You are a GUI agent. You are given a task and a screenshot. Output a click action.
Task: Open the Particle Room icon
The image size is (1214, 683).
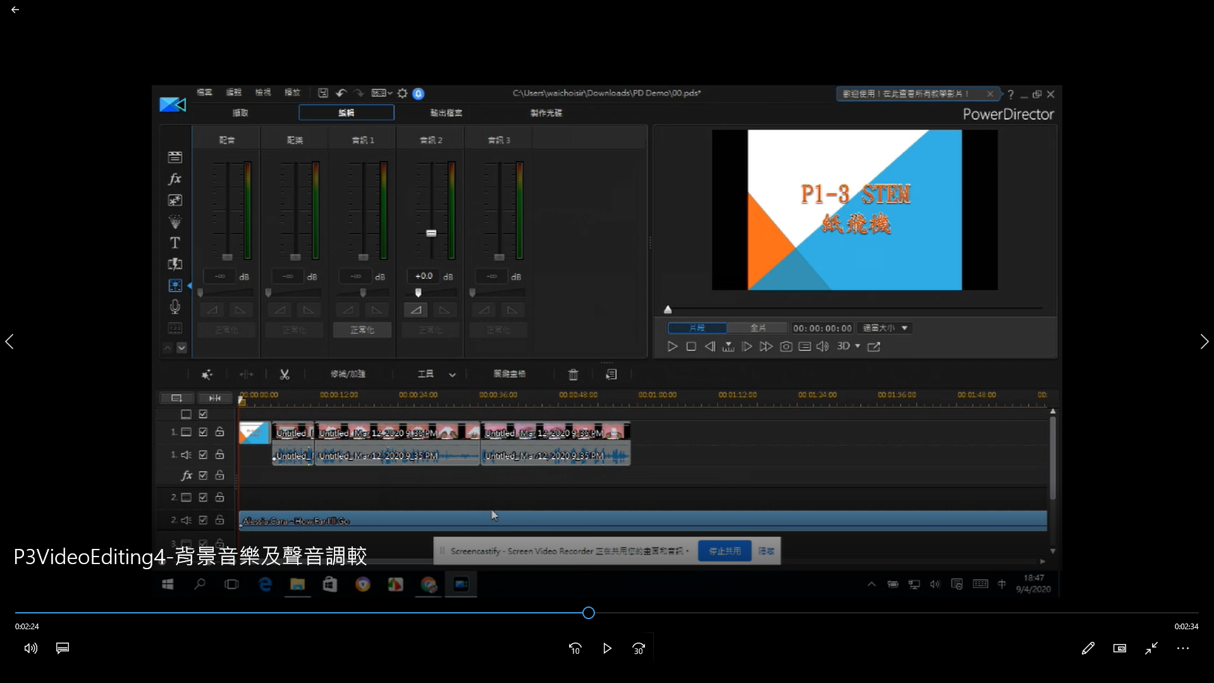pos(175,222)
